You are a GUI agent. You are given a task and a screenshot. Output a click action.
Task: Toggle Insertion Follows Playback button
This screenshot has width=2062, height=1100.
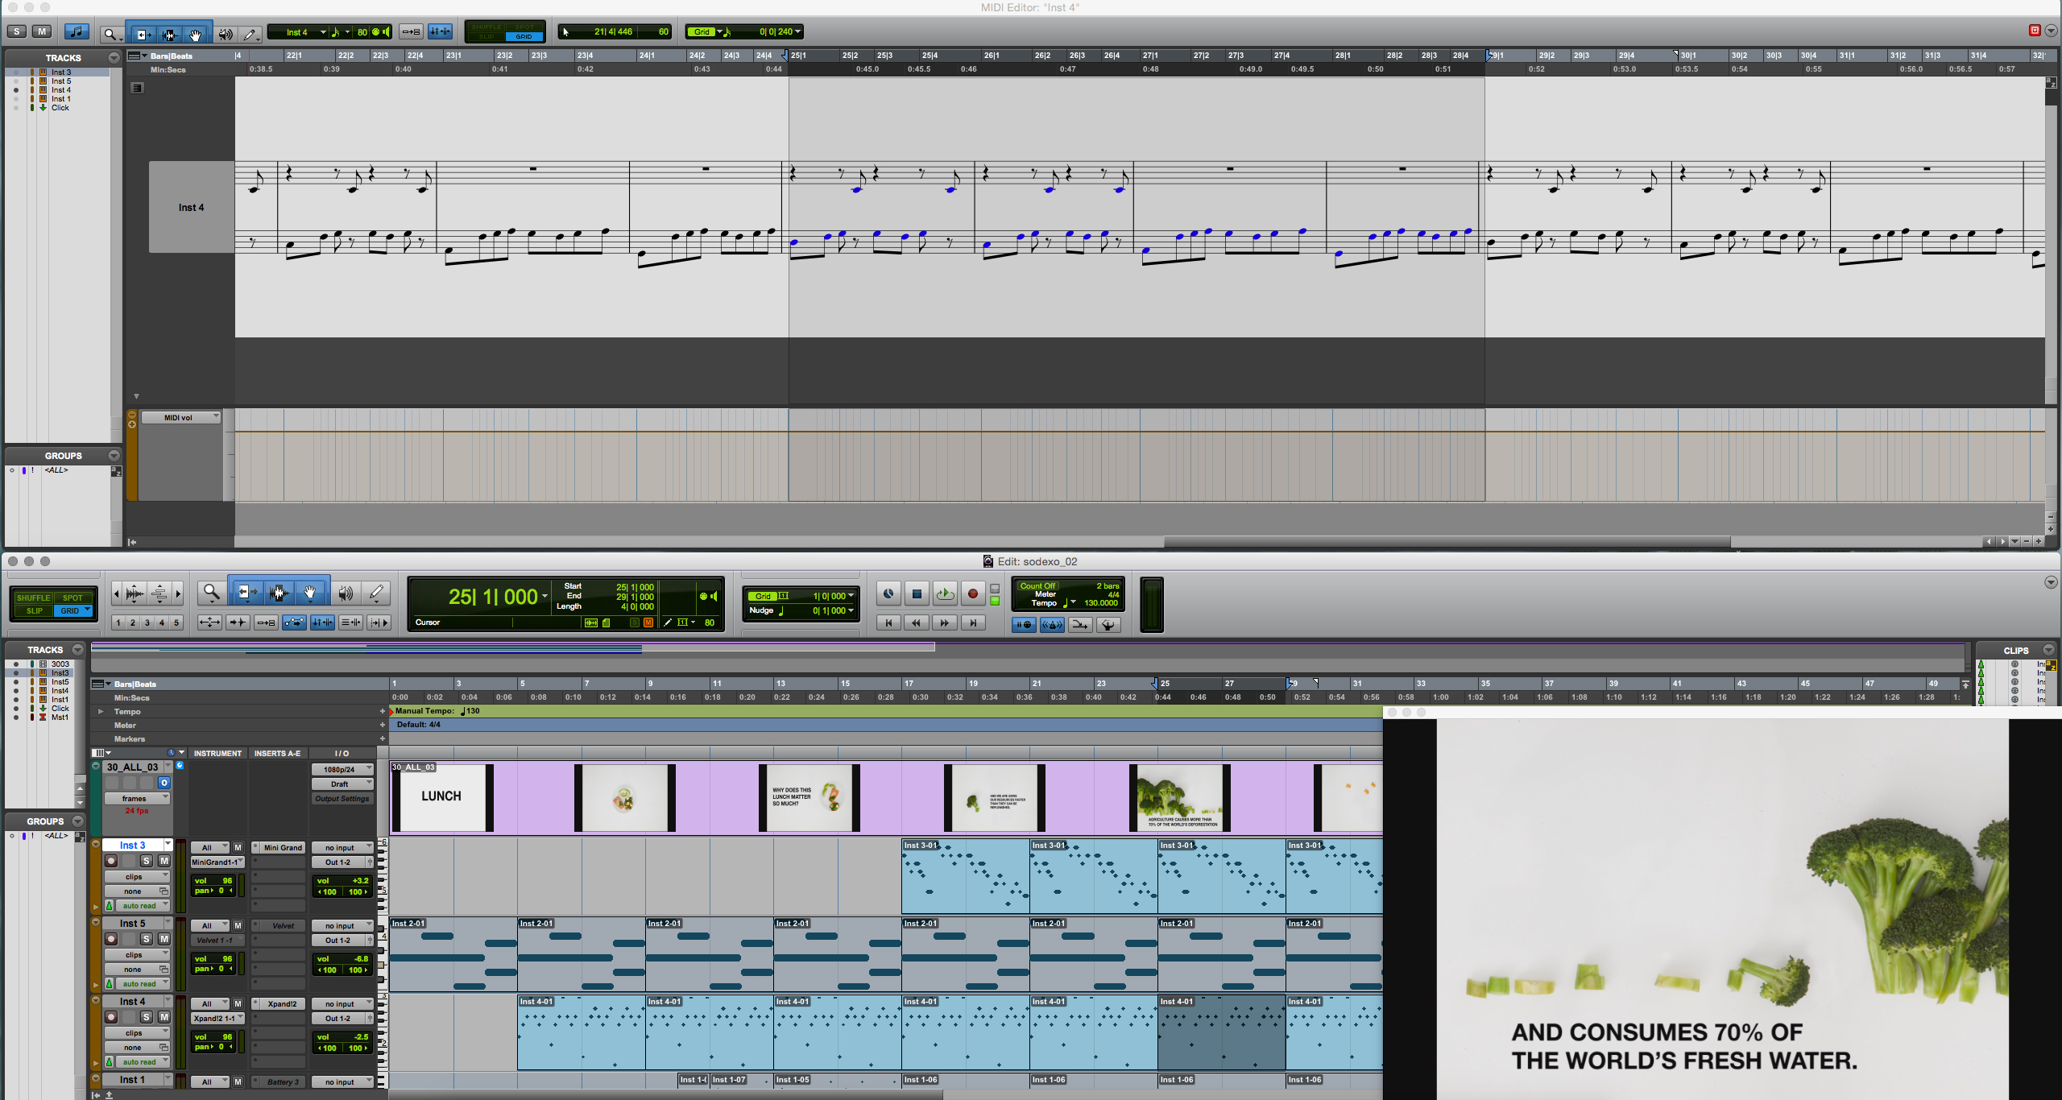click(379, 622)
